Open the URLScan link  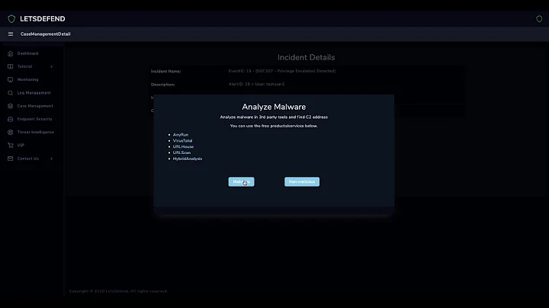tap(181, 152)
